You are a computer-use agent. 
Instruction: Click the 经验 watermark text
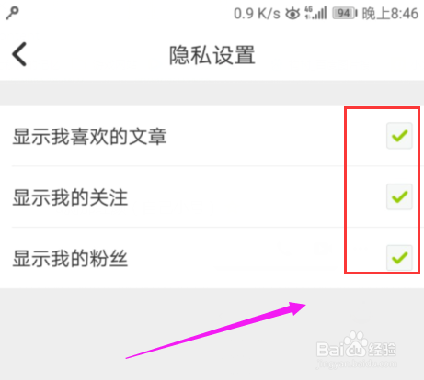click(383, 350)
